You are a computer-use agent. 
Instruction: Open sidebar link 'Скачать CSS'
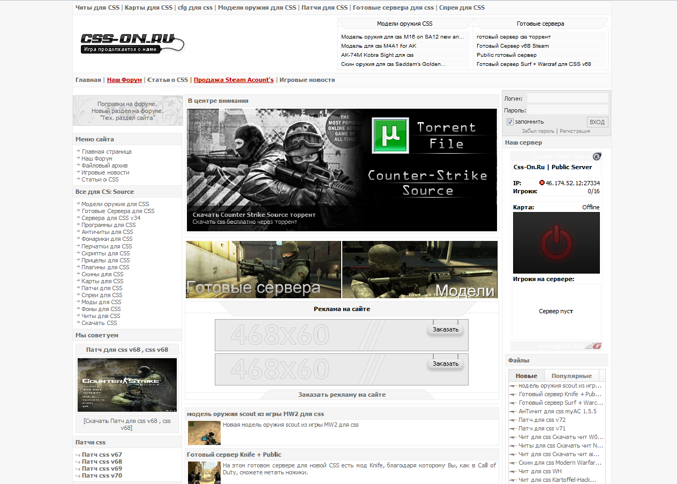coord(99,323)
